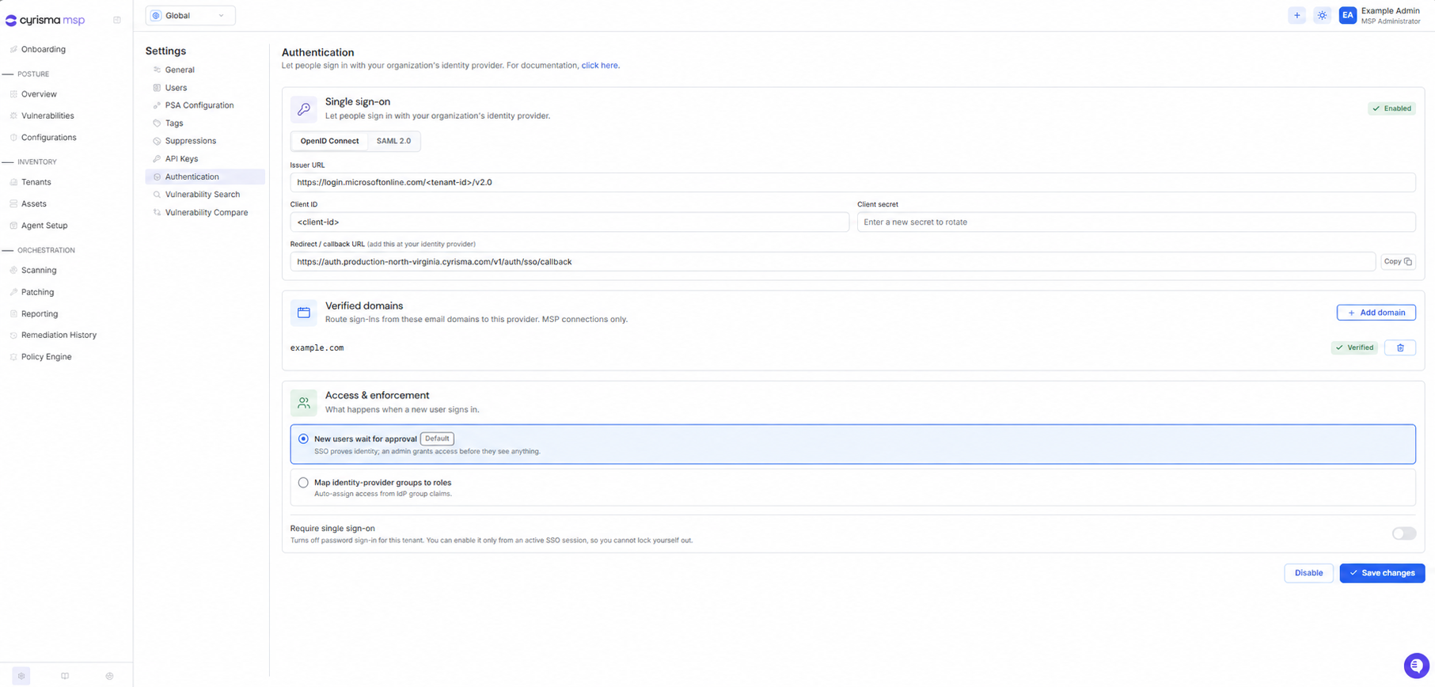Viewport: 1435px width, 687px height.
Task: Open the EA user avatar menu
Action: (1347, 15)
